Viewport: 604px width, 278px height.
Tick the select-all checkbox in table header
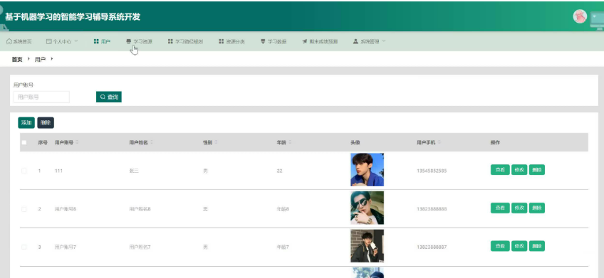coord(24,143)
